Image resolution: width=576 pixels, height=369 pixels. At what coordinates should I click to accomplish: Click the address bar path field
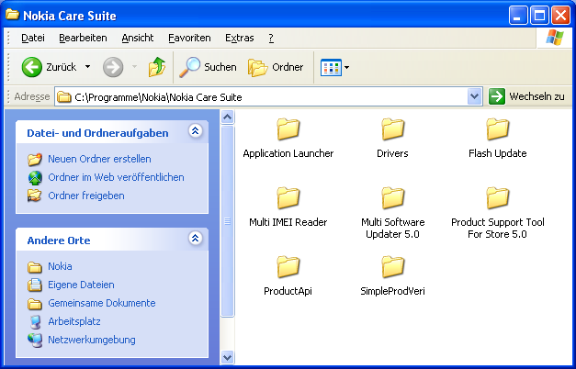(x=266, y=96)
